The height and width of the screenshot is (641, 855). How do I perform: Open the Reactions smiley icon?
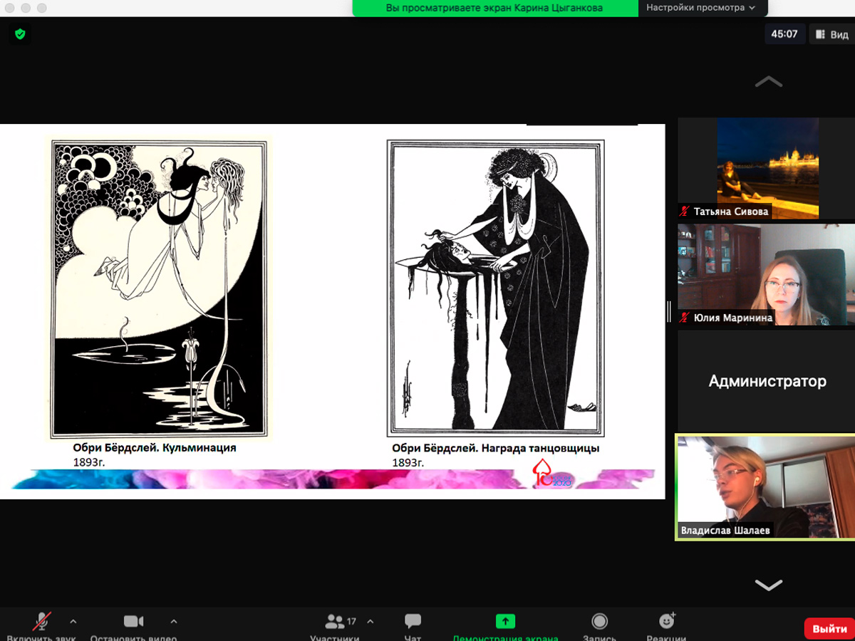tap(667, 620)
